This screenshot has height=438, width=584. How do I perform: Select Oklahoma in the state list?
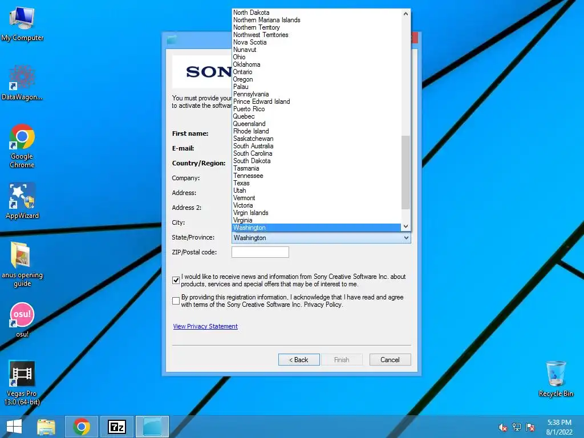pyautogui.click(x=317, y=64)
